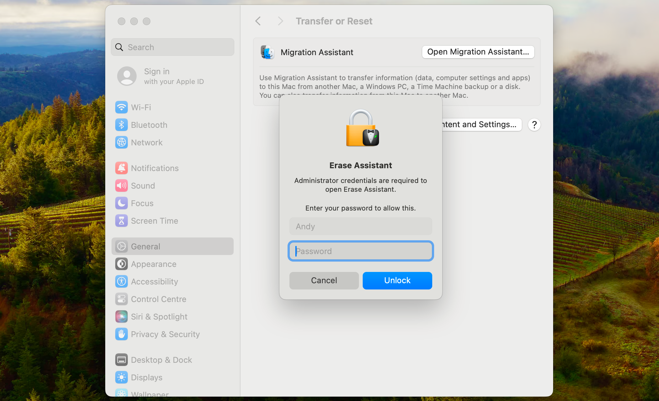The height and width of the screenshot is (401, 659).
Task: Click the Wi-Fi icon in sidebar
Action: [x=121, y=107]
